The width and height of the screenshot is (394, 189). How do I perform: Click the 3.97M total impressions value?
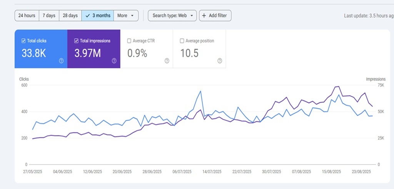(x=87, y=53)
